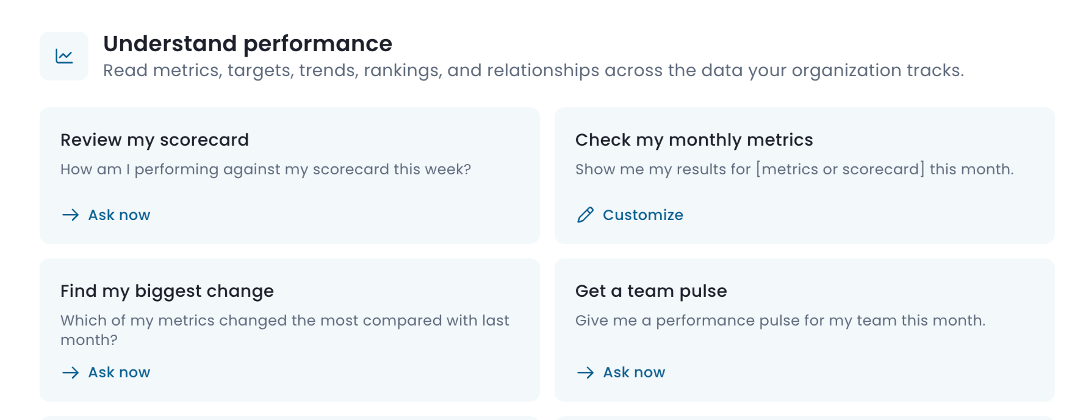
Task: Open the Review my scorecard card title
Action: pos(154,140)
